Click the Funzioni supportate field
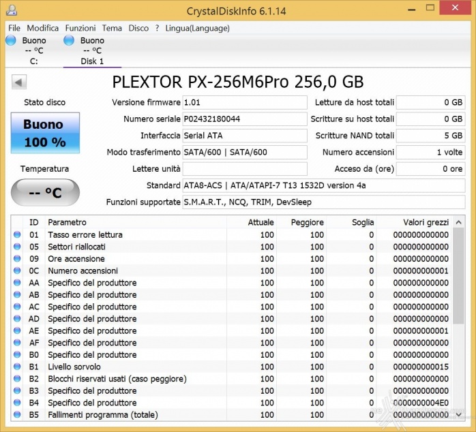The width and height of the screenshot is (476, 432). pyautogui.click(x=324, y=202)
